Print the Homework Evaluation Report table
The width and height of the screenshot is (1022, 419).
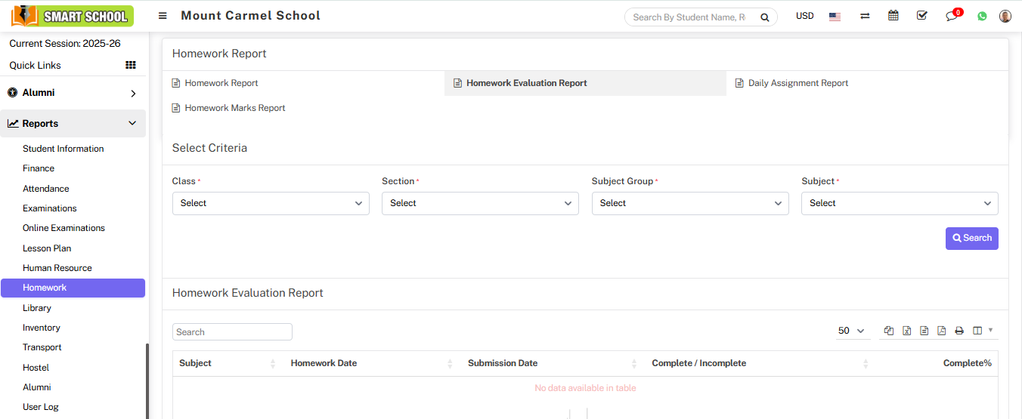point(959,331)
